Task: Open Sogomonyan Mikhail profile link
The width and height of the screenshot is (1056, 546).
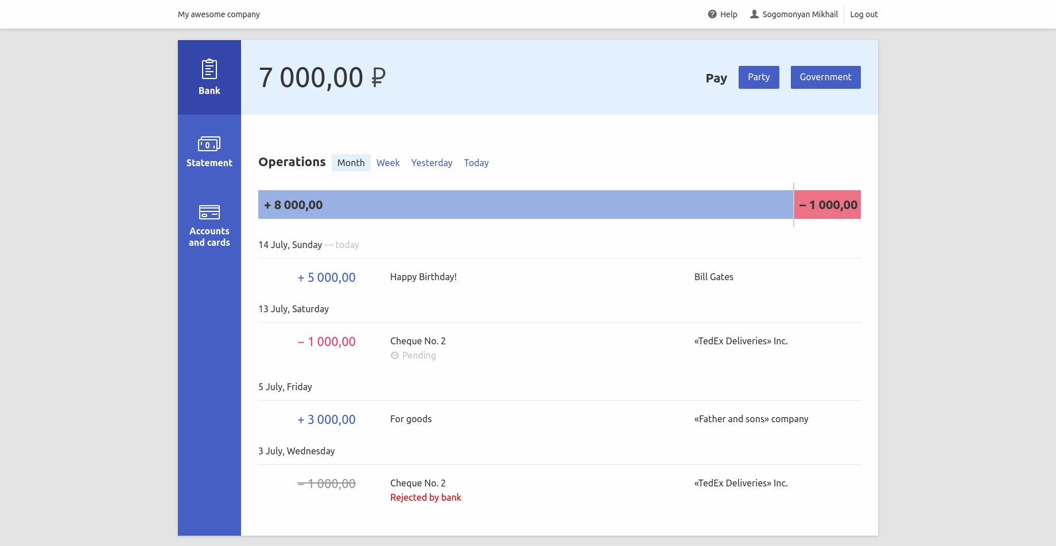Action: tap(799, 14)
